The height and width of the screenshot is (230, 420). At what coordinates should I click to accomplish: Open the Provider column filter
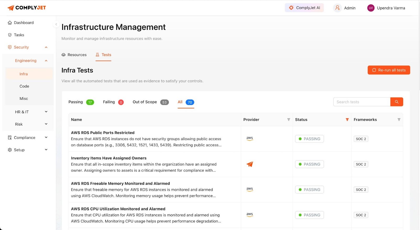click(x=288, y=119)
